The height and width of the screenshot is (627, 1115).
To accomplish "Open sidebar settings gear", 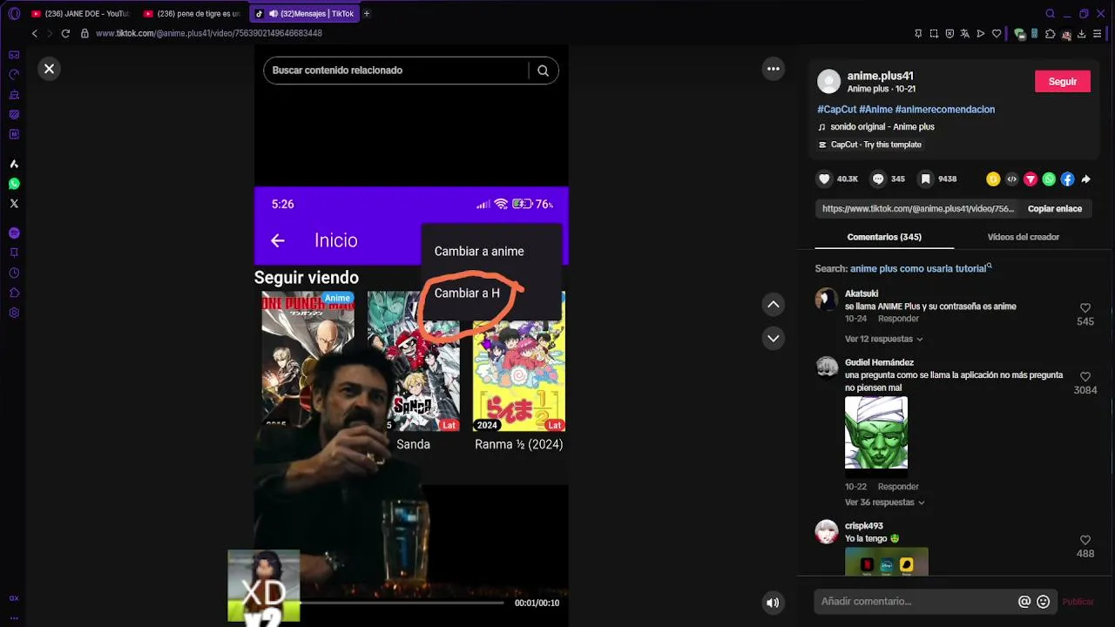I will pyautogui.click(x=14, y=313).
